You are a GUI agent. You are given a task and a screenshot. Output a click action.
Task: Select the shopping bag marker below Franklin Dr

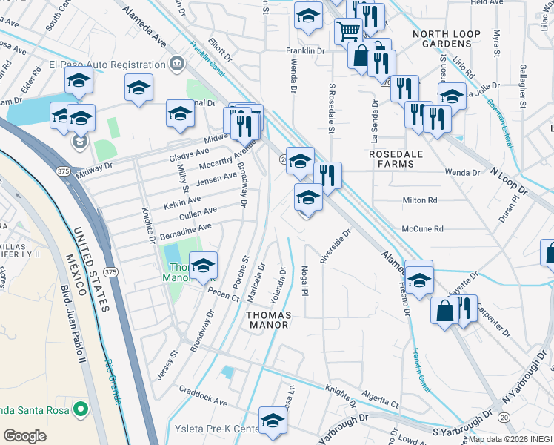click(x=361, y=56)
